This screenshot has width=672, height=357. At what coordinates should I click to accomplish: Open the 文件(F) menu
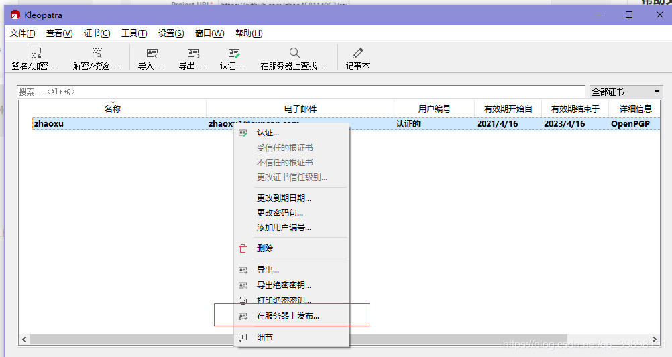[22, 33]
